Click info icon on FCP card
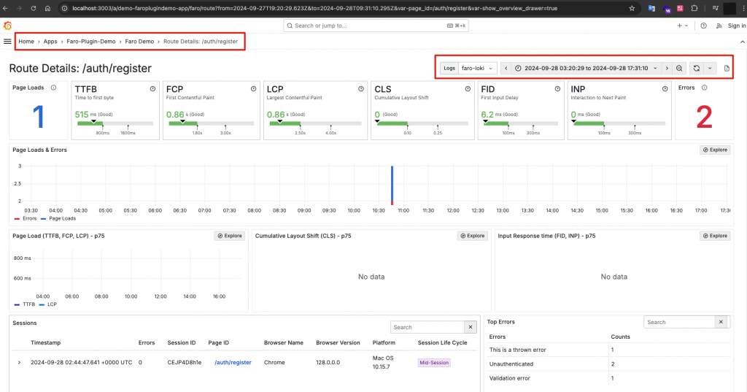 253,89
